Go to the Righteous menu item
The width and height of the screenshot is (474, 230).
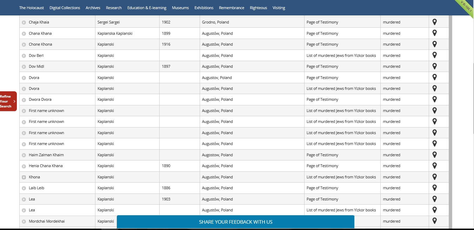[258, 8]
